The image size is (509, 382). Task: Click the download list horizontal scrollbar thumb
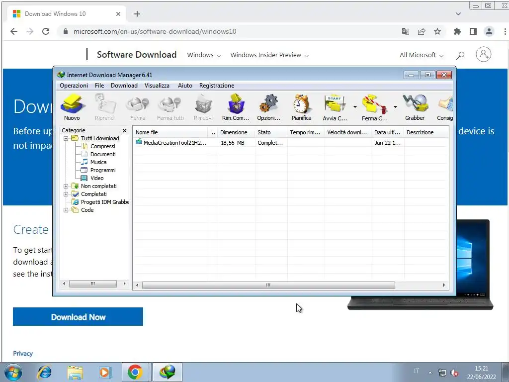pyautogui.click(x=268, y=285)
